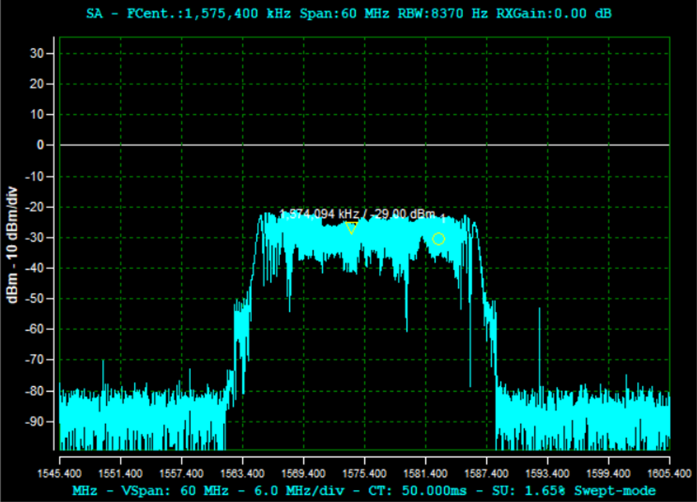
Task: Click the 1545.400 start frequency label
Action: (x=60, y=474)
